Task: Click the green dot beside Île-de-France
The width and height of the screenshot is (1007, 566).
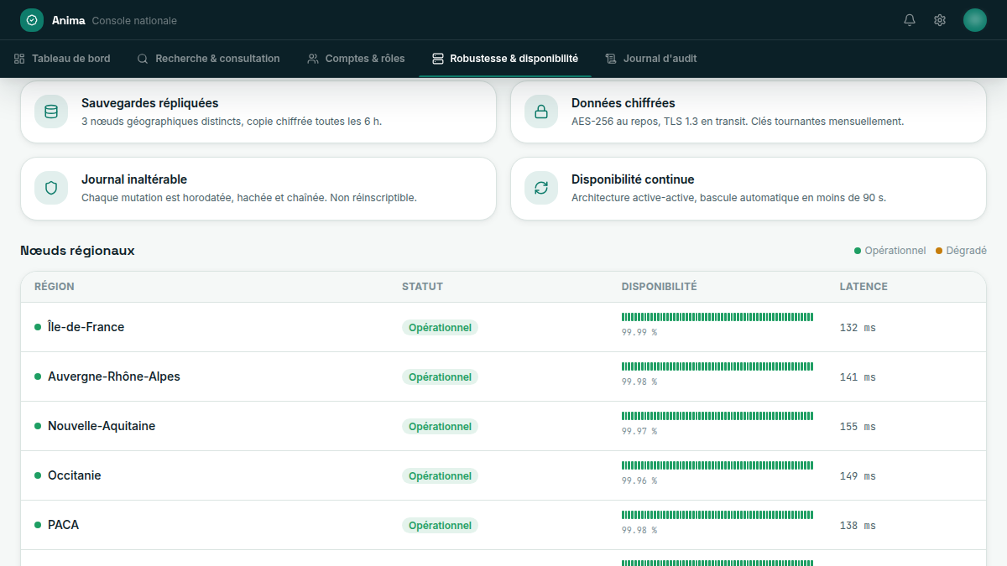Action: [38, 327]
